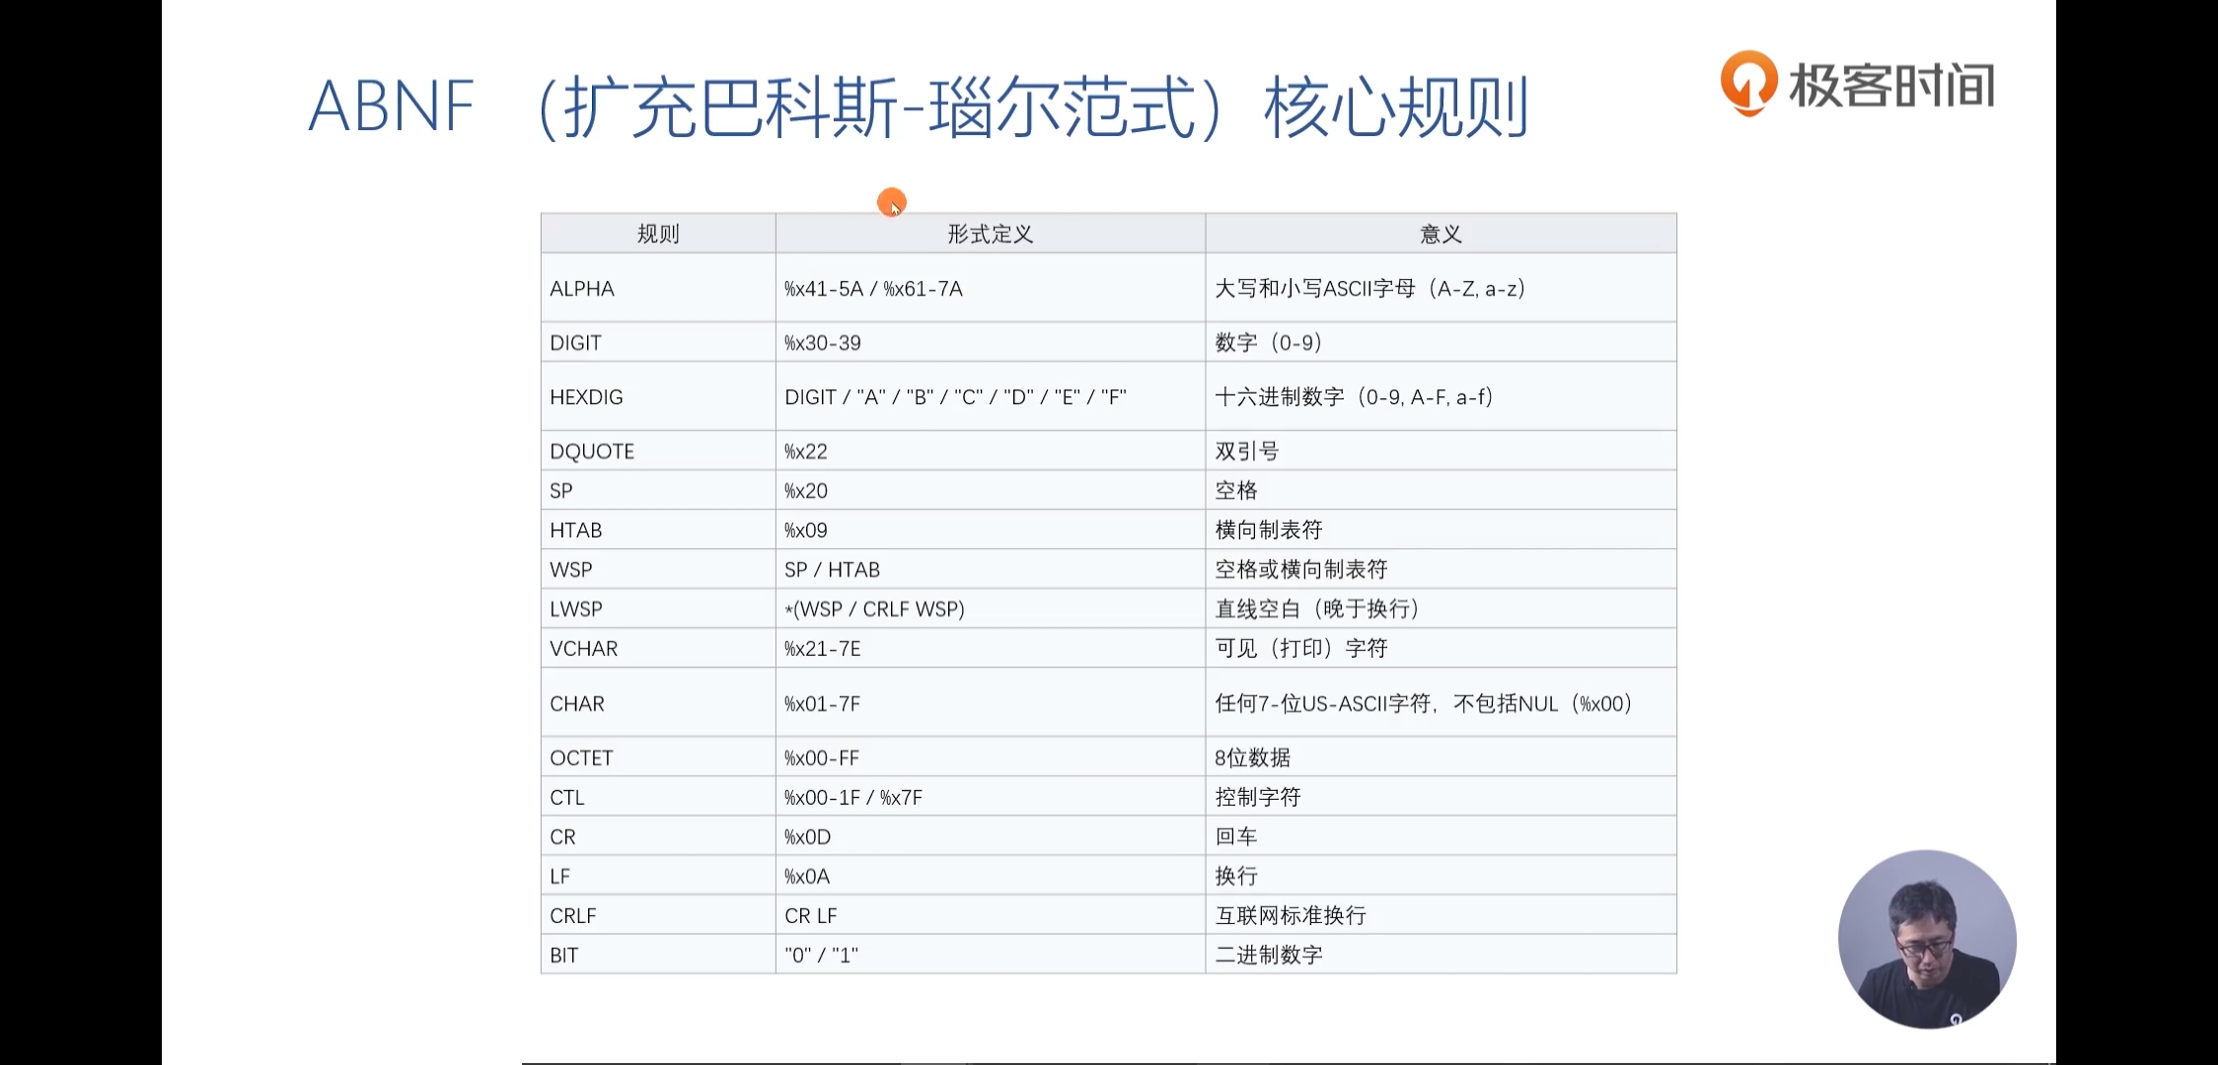Click the '8位数据' meaning cell
Viewport: 2218px width, 1065px height.
click(1441, 757)
